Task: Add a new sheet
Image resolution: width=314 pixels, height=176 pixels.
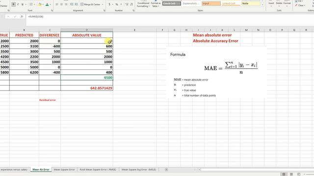Action: click(x=166, y=170)
